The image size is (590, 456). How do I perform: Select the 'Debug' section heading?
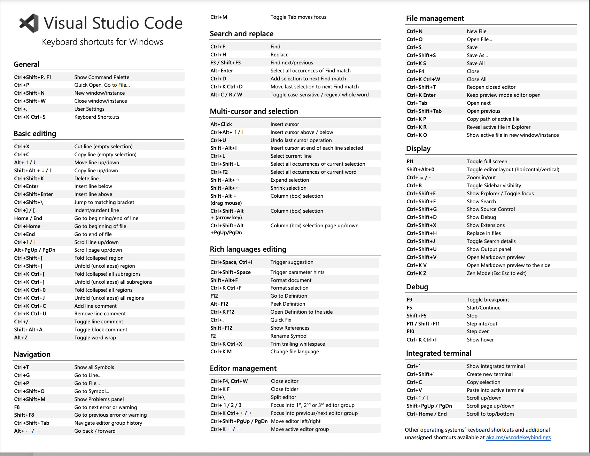(x=417, y=286)
